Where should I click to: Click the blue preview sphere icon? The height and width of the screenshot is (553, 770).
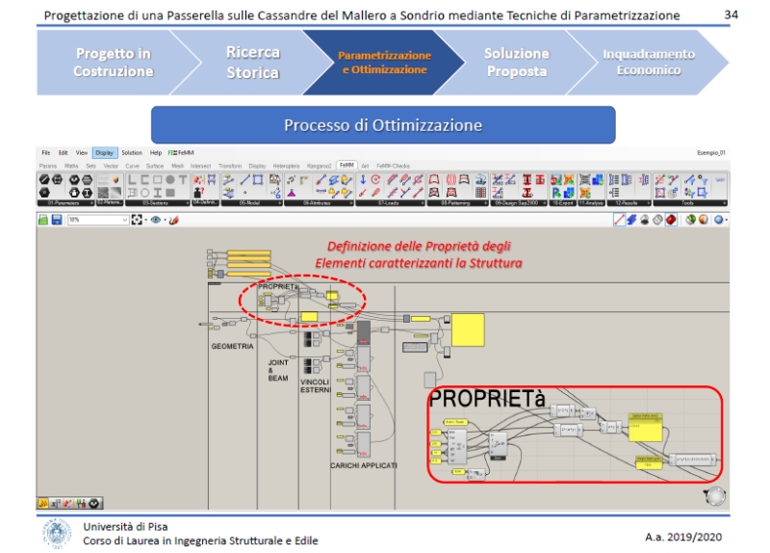pyautogui.click(x=720, y=220)
